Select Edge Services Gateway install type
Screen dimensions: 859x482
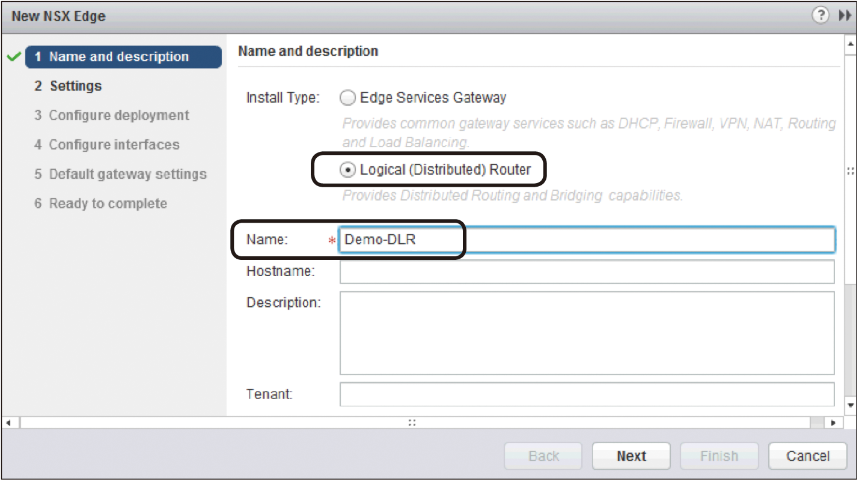tap(347, 98)
